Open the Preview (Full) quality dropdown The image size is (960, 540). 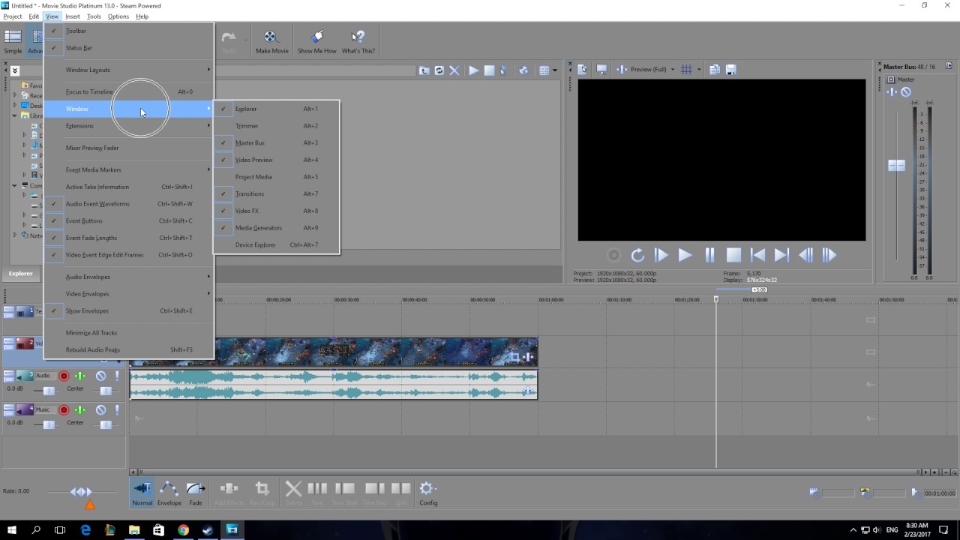pos(651,70)
